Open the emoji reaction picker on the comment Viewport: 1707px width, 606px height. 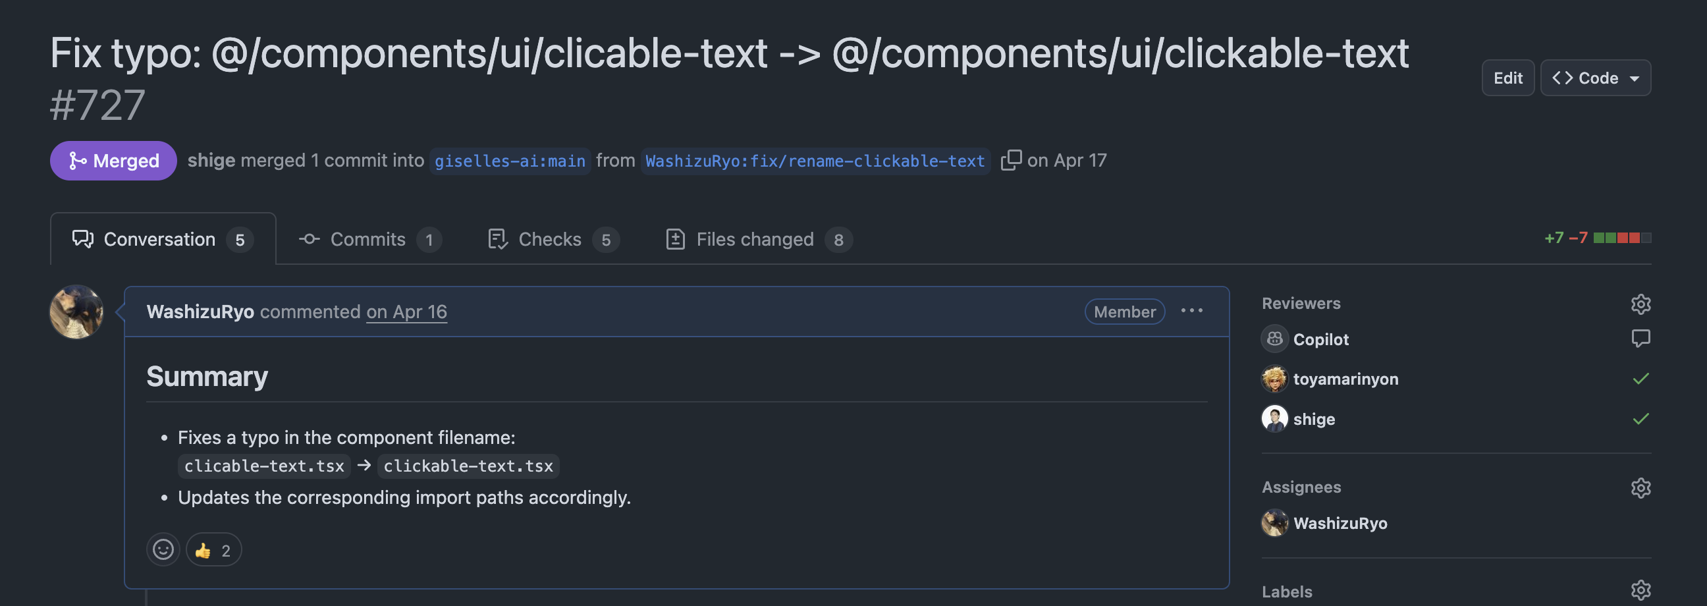tap(163, 549)
